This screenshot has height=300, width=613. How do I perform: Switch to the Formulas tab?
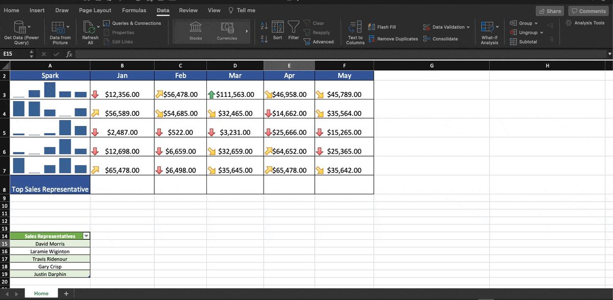point(134,10)
